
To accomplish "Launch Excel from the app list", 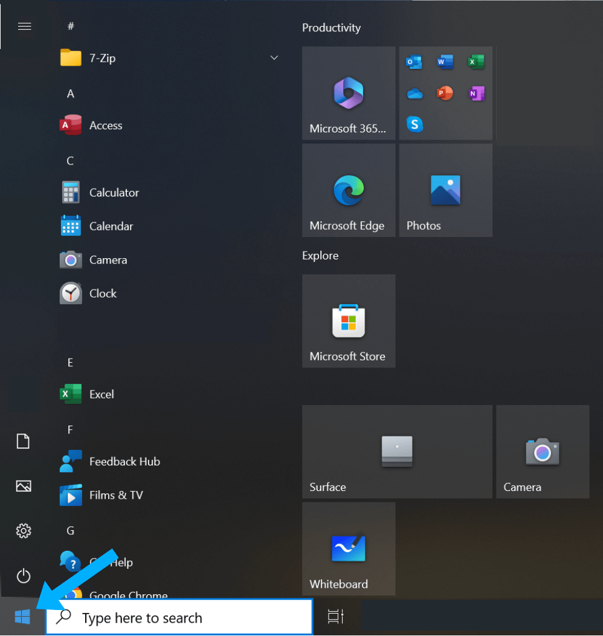I will (x=102, y=394).
